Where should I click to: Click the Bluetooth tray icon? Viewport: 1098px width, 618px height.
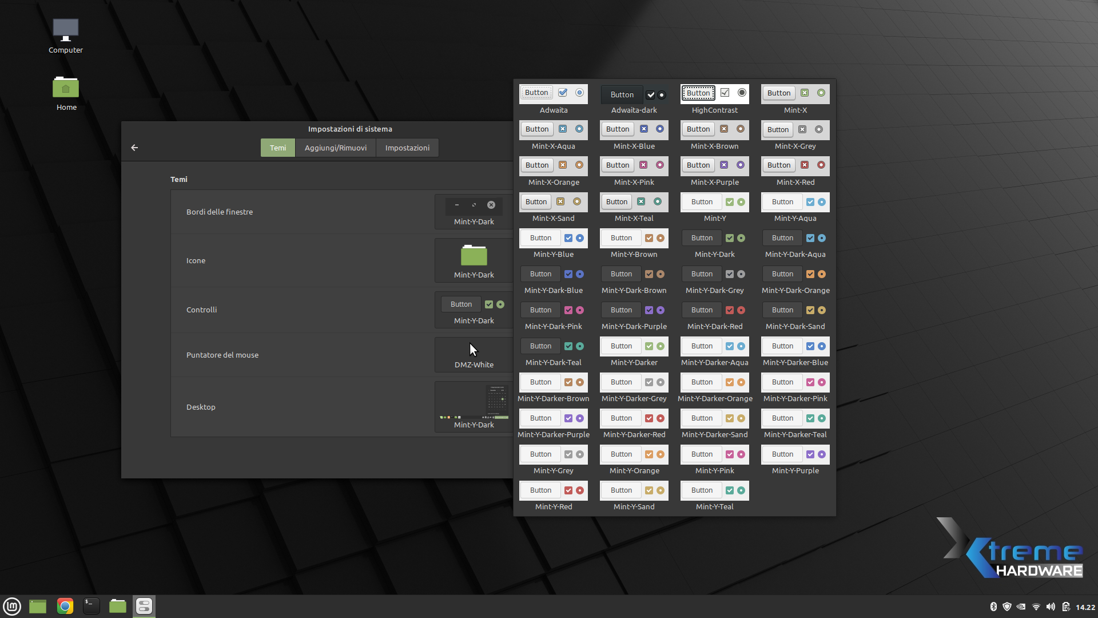[x=993, y=607]
